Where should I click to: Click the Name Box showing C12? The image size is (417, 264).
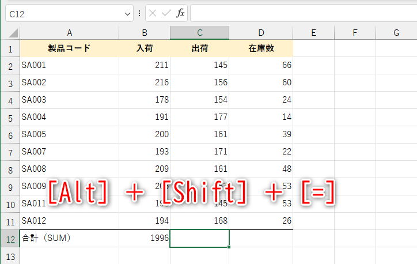69,13
